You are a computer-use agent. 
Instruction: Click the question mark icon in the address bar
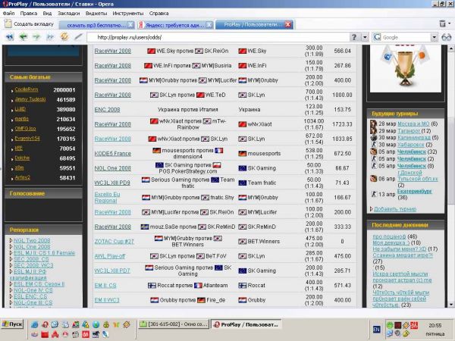(354, 37)
